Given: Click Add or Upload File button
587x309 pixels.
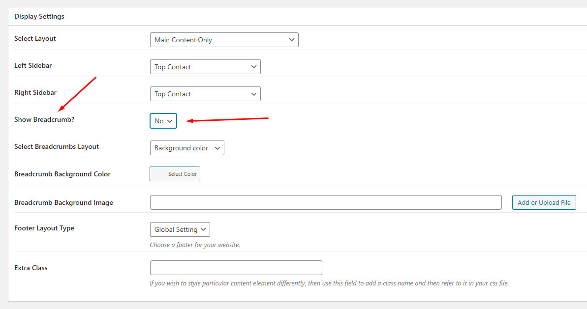Looking at the screenshot, I should pyautogui.click(x=544, y=202).
